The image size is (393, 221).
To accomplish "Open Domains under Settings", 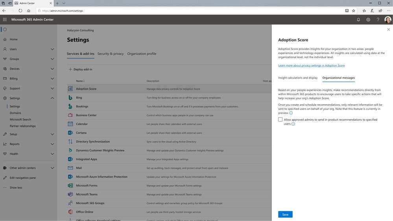I will [x=15, y=113].
